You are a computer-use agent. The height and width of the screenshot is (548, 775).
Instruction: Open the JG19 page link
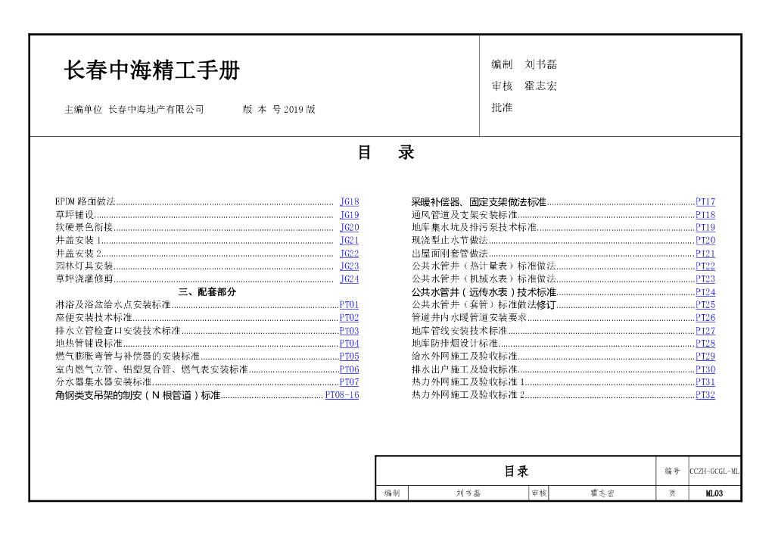click(349, 215)
